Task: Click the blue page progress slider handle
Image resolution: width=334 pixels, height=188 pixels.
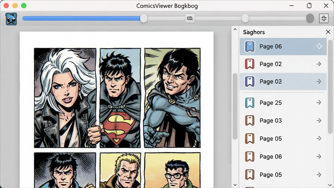Action: tap(144, 18)
